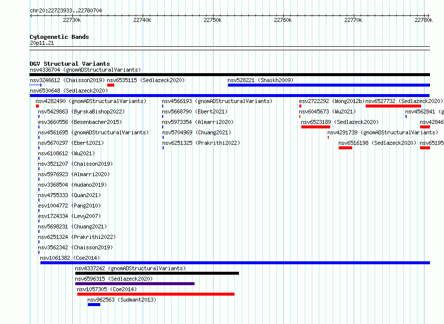This screenshot has width=444, height=324.
Task: Click the nsv6535115 red variant bar
Action: click(x=111, y=85)
